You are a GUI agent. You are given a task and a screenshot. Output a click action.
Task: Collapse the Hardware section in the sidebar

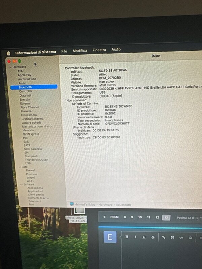(11, 67)
